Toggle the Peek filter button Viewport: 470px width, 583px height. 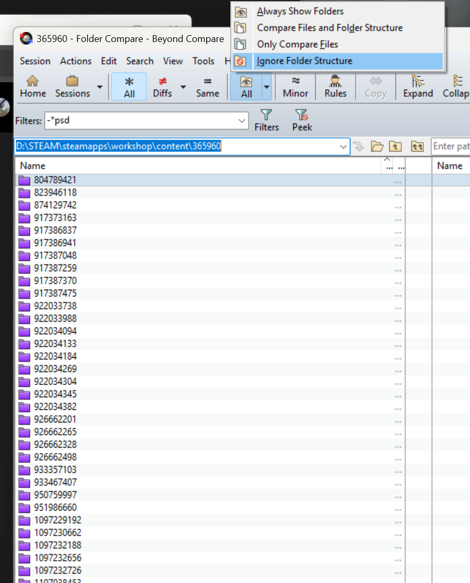point(302,120)
